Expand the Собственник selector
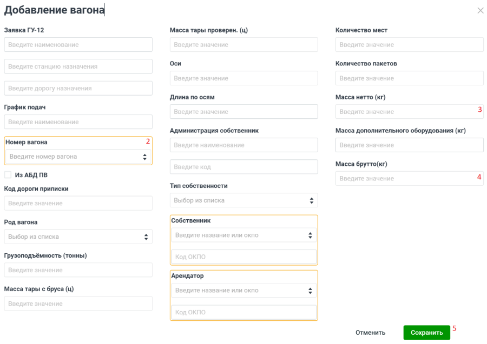This screenshot has height=344, width=487. click(243, 235)
